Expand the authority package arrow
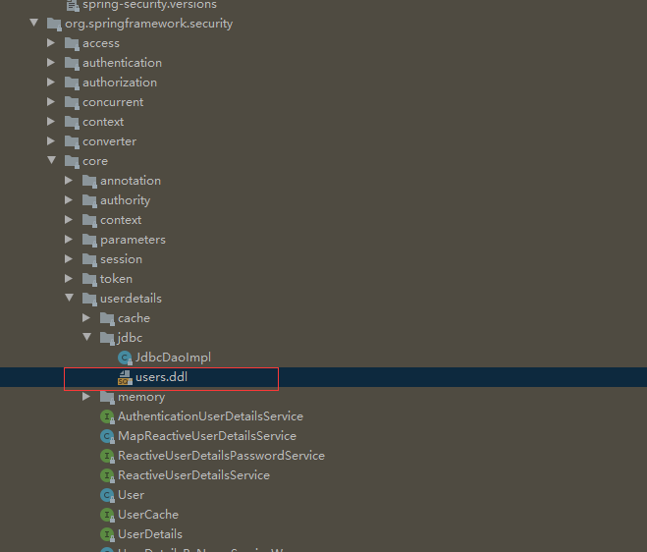Image resolution: width=647 pixels, height=552 pixels. (69, 199)
